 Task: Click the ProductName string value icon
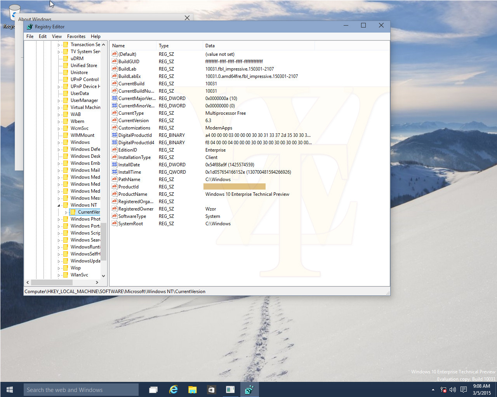(x=115, y=194)
